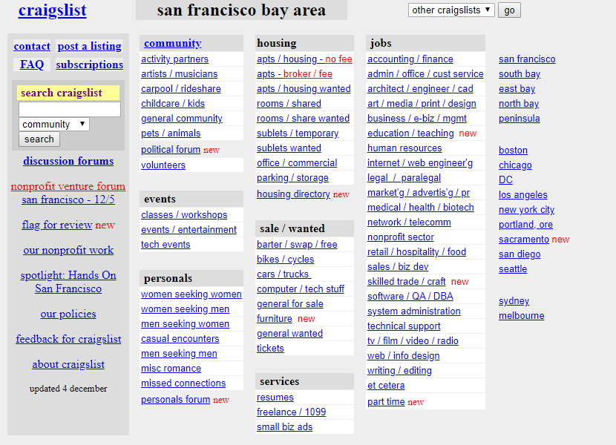
Task: Open computer / tech stuff listings
Action: pos(301,289)
